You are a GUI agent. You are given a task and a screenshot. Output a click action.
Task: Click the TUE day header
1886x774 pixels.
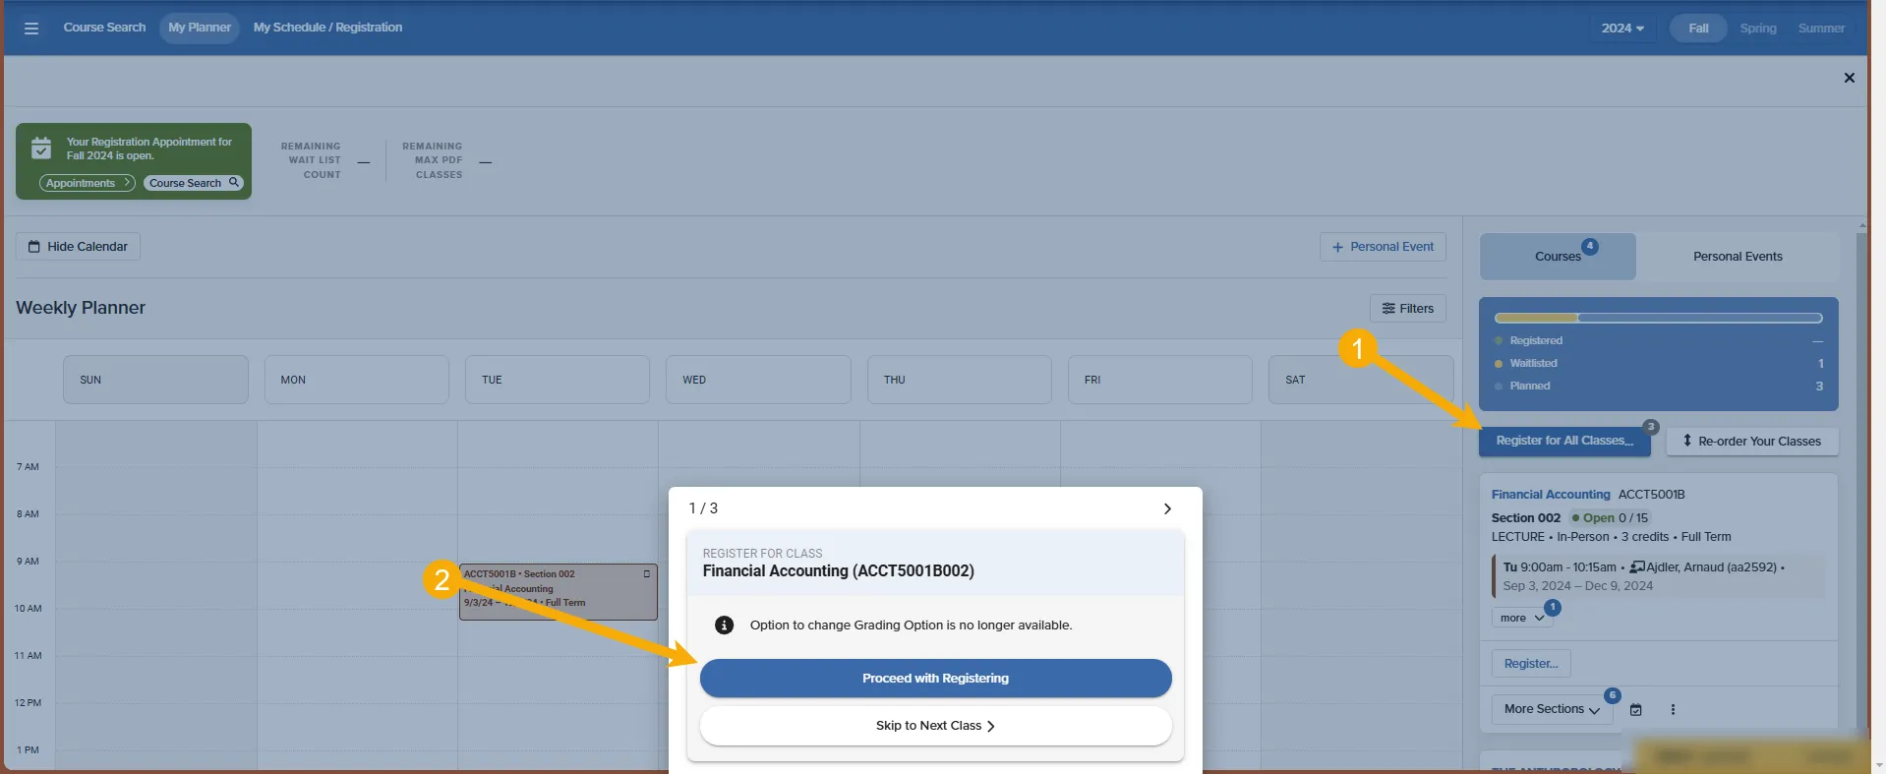coord(558,380)
